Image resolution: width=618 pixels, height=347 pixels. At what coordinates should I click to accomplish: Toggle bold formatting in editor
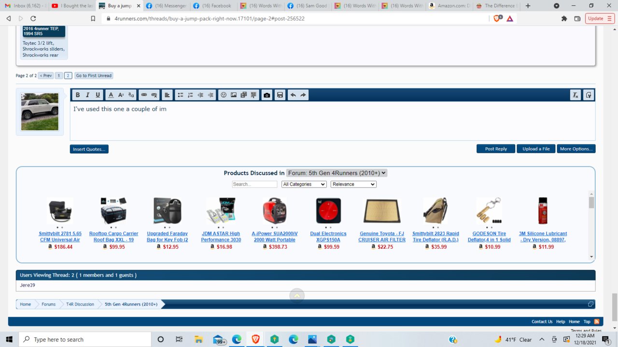[77, 95]
